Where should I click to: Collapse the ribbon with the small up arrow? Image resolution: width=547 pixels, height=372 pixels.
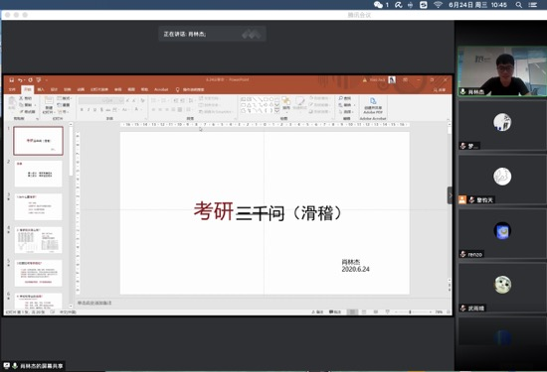[449, 119]
